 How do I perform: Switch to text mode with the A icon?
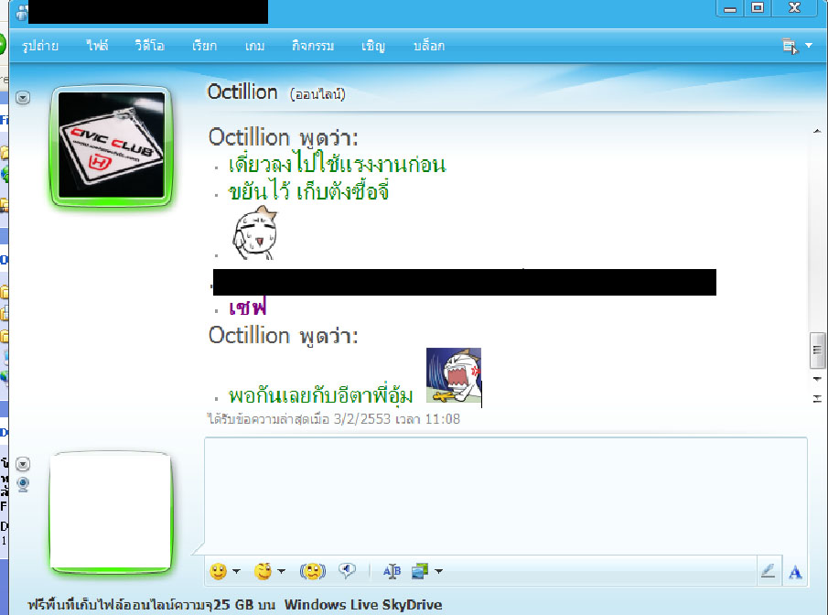point(795,572)
